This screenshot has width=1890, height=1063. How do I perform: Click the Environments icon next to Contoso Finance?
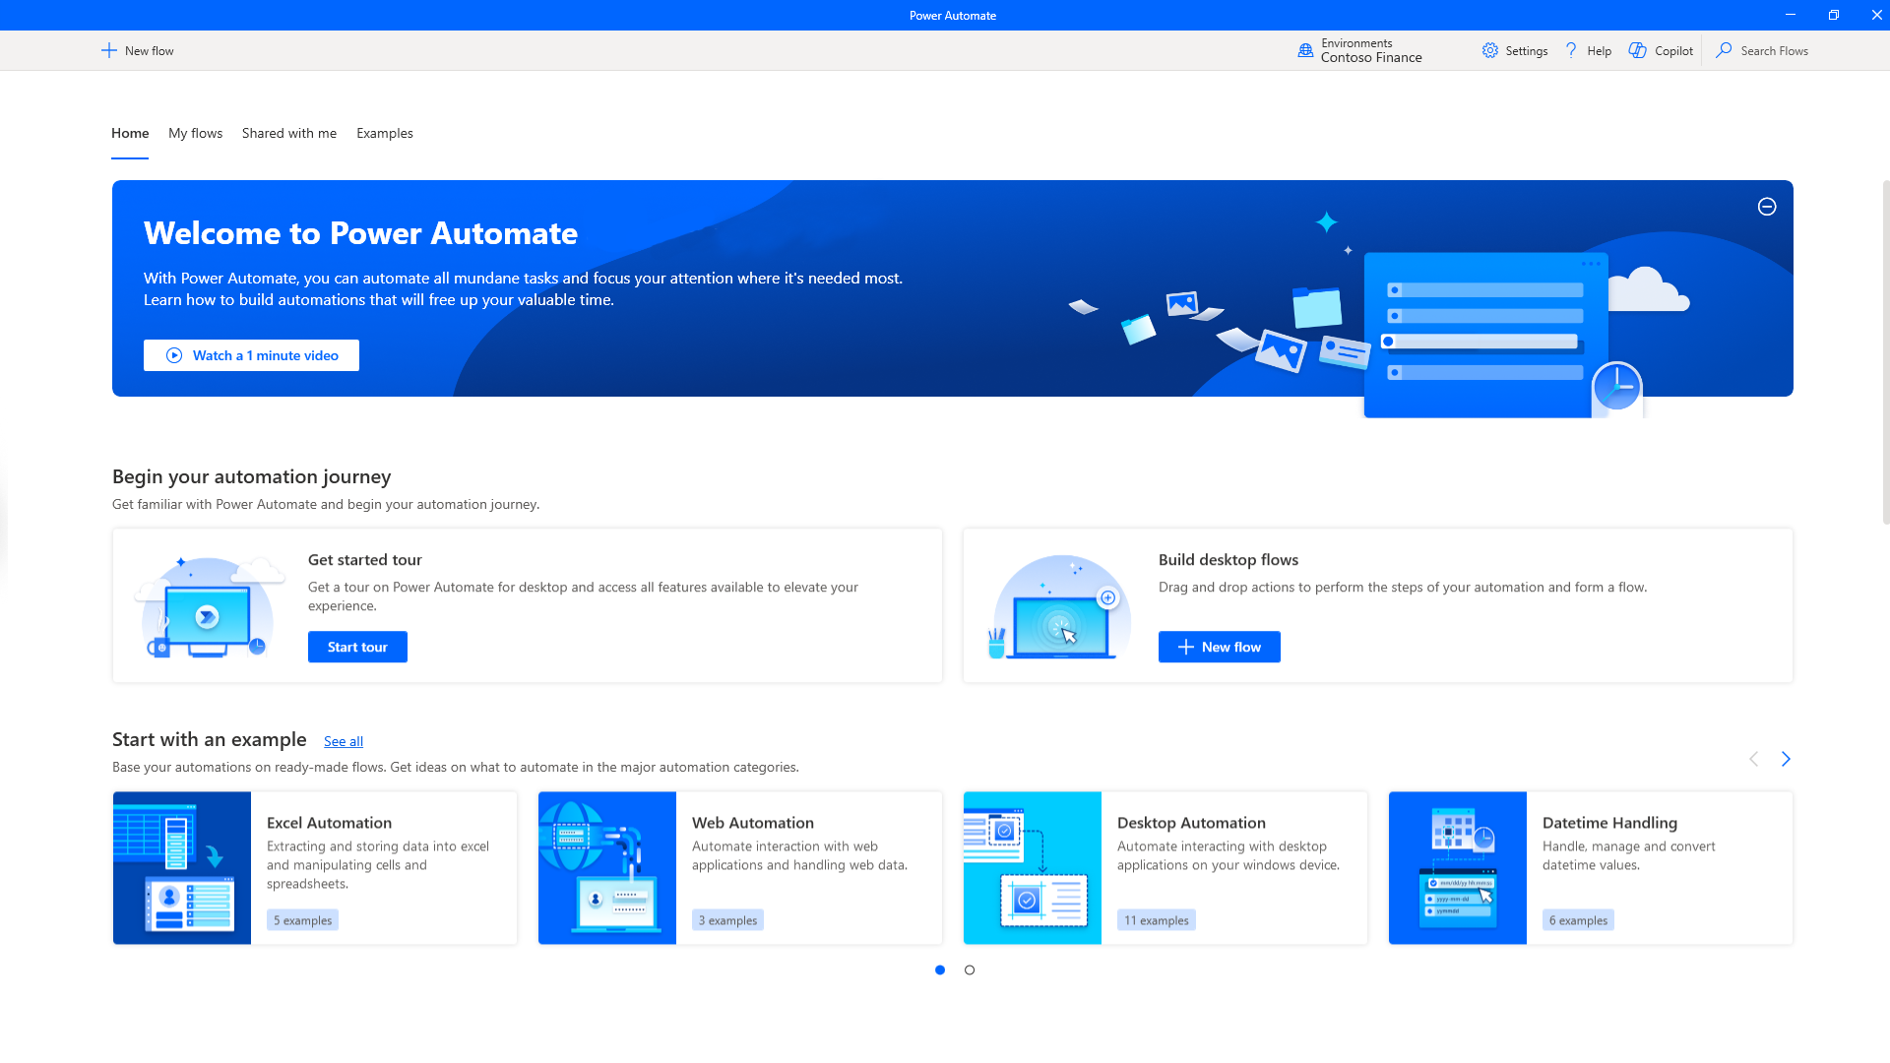[1304, 49]
